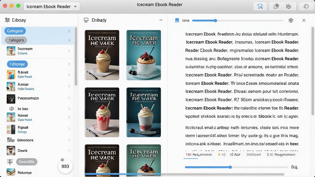Viewport: 315px width, 177px height.
Task: Click the reader panel vertical scrollbar
Action: coord(313,71)
